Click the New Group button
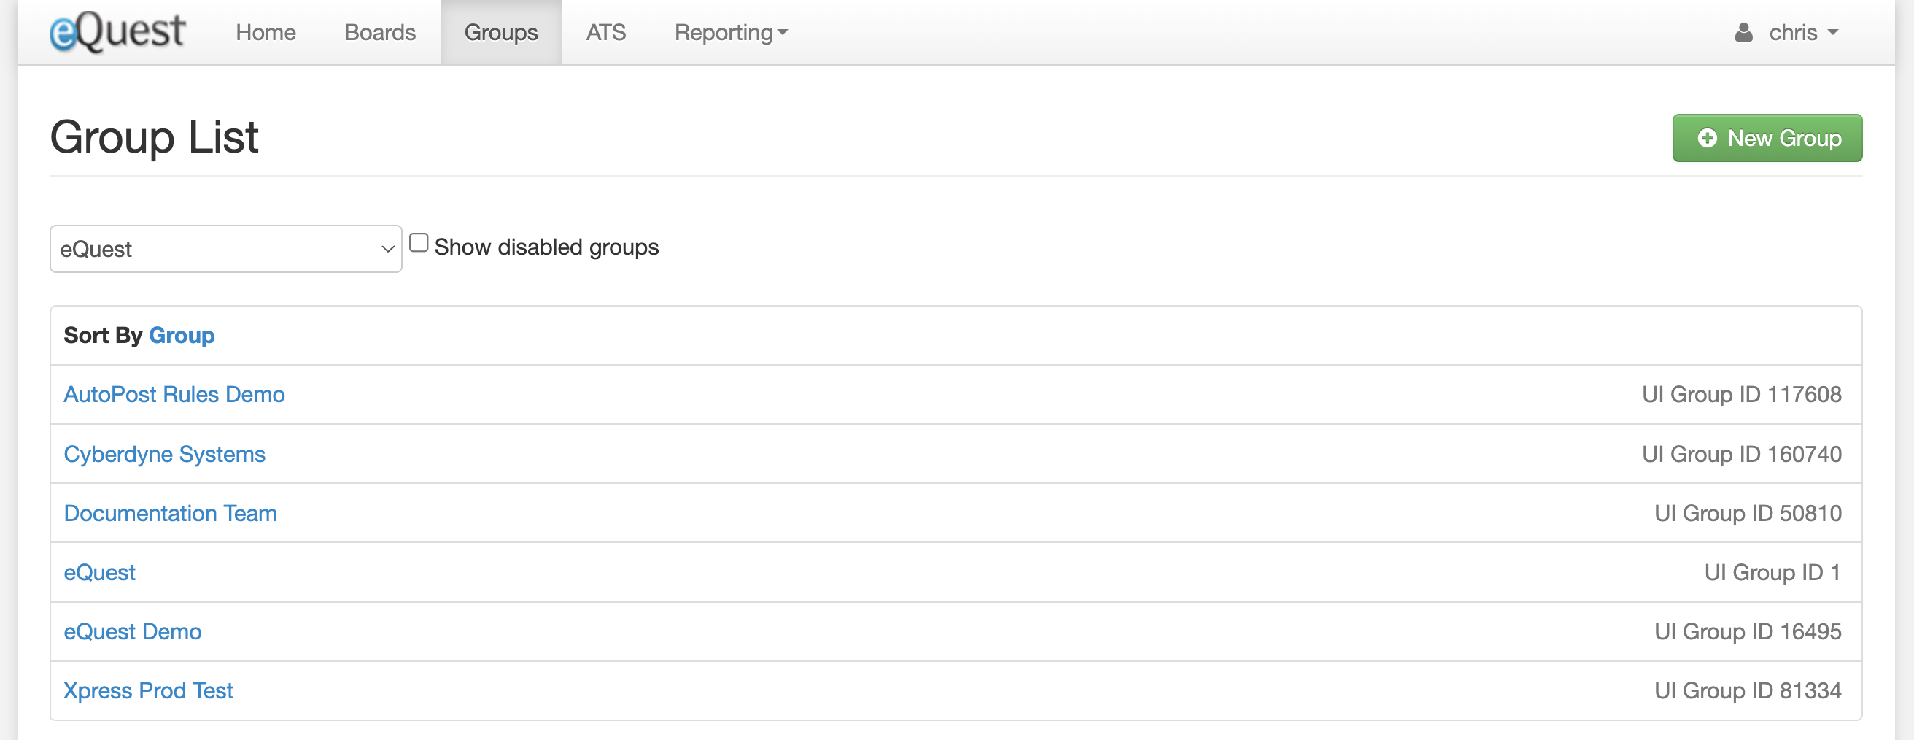The width and height of the screenshot is (1914, 740). pos(1767,139)
